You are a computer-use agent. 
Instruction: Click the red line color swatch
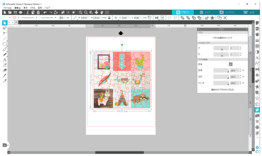(15, 18)
